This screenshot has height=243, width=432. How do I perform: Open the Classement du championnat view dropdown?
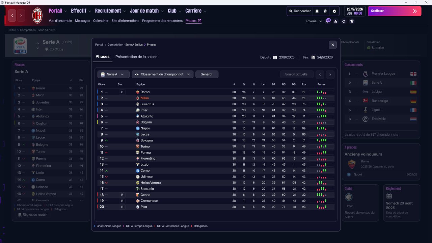[162, 74]
